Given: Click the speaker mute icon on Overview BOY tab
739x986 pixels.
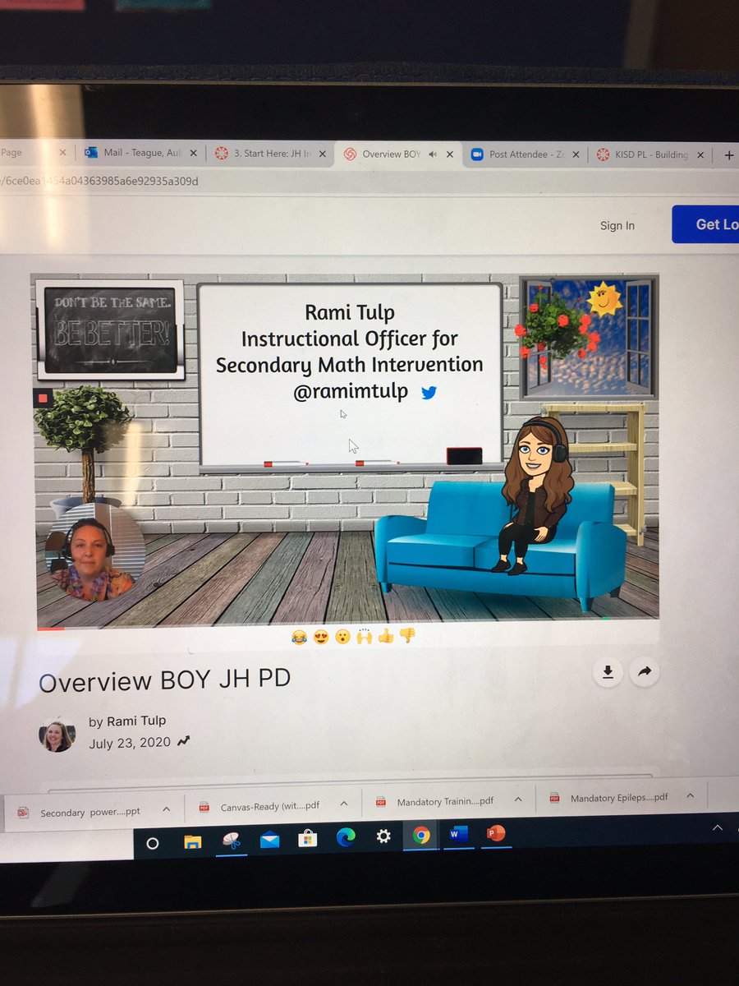Looking at the screenshot, I should click(433, 154).
